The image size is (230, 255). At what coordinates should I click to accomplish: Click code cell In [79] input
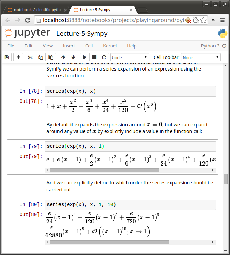point(130,146)
